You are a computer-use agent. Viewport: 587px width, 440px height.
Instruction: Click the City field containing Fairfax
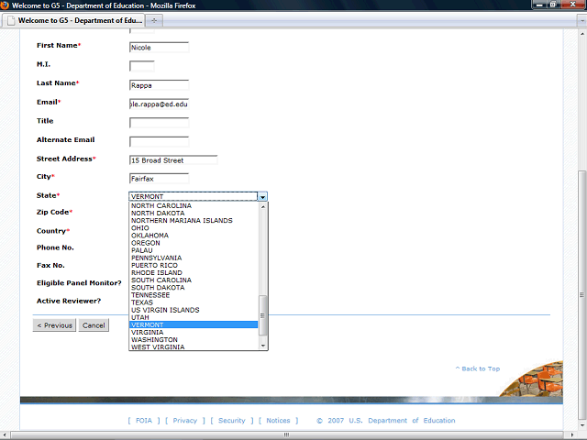point(159,179)
